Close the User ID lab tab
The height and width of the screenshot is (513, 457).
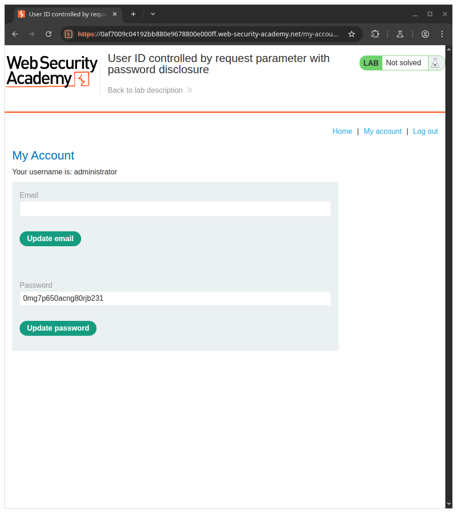pyautogui.click(x=115, y=14)
